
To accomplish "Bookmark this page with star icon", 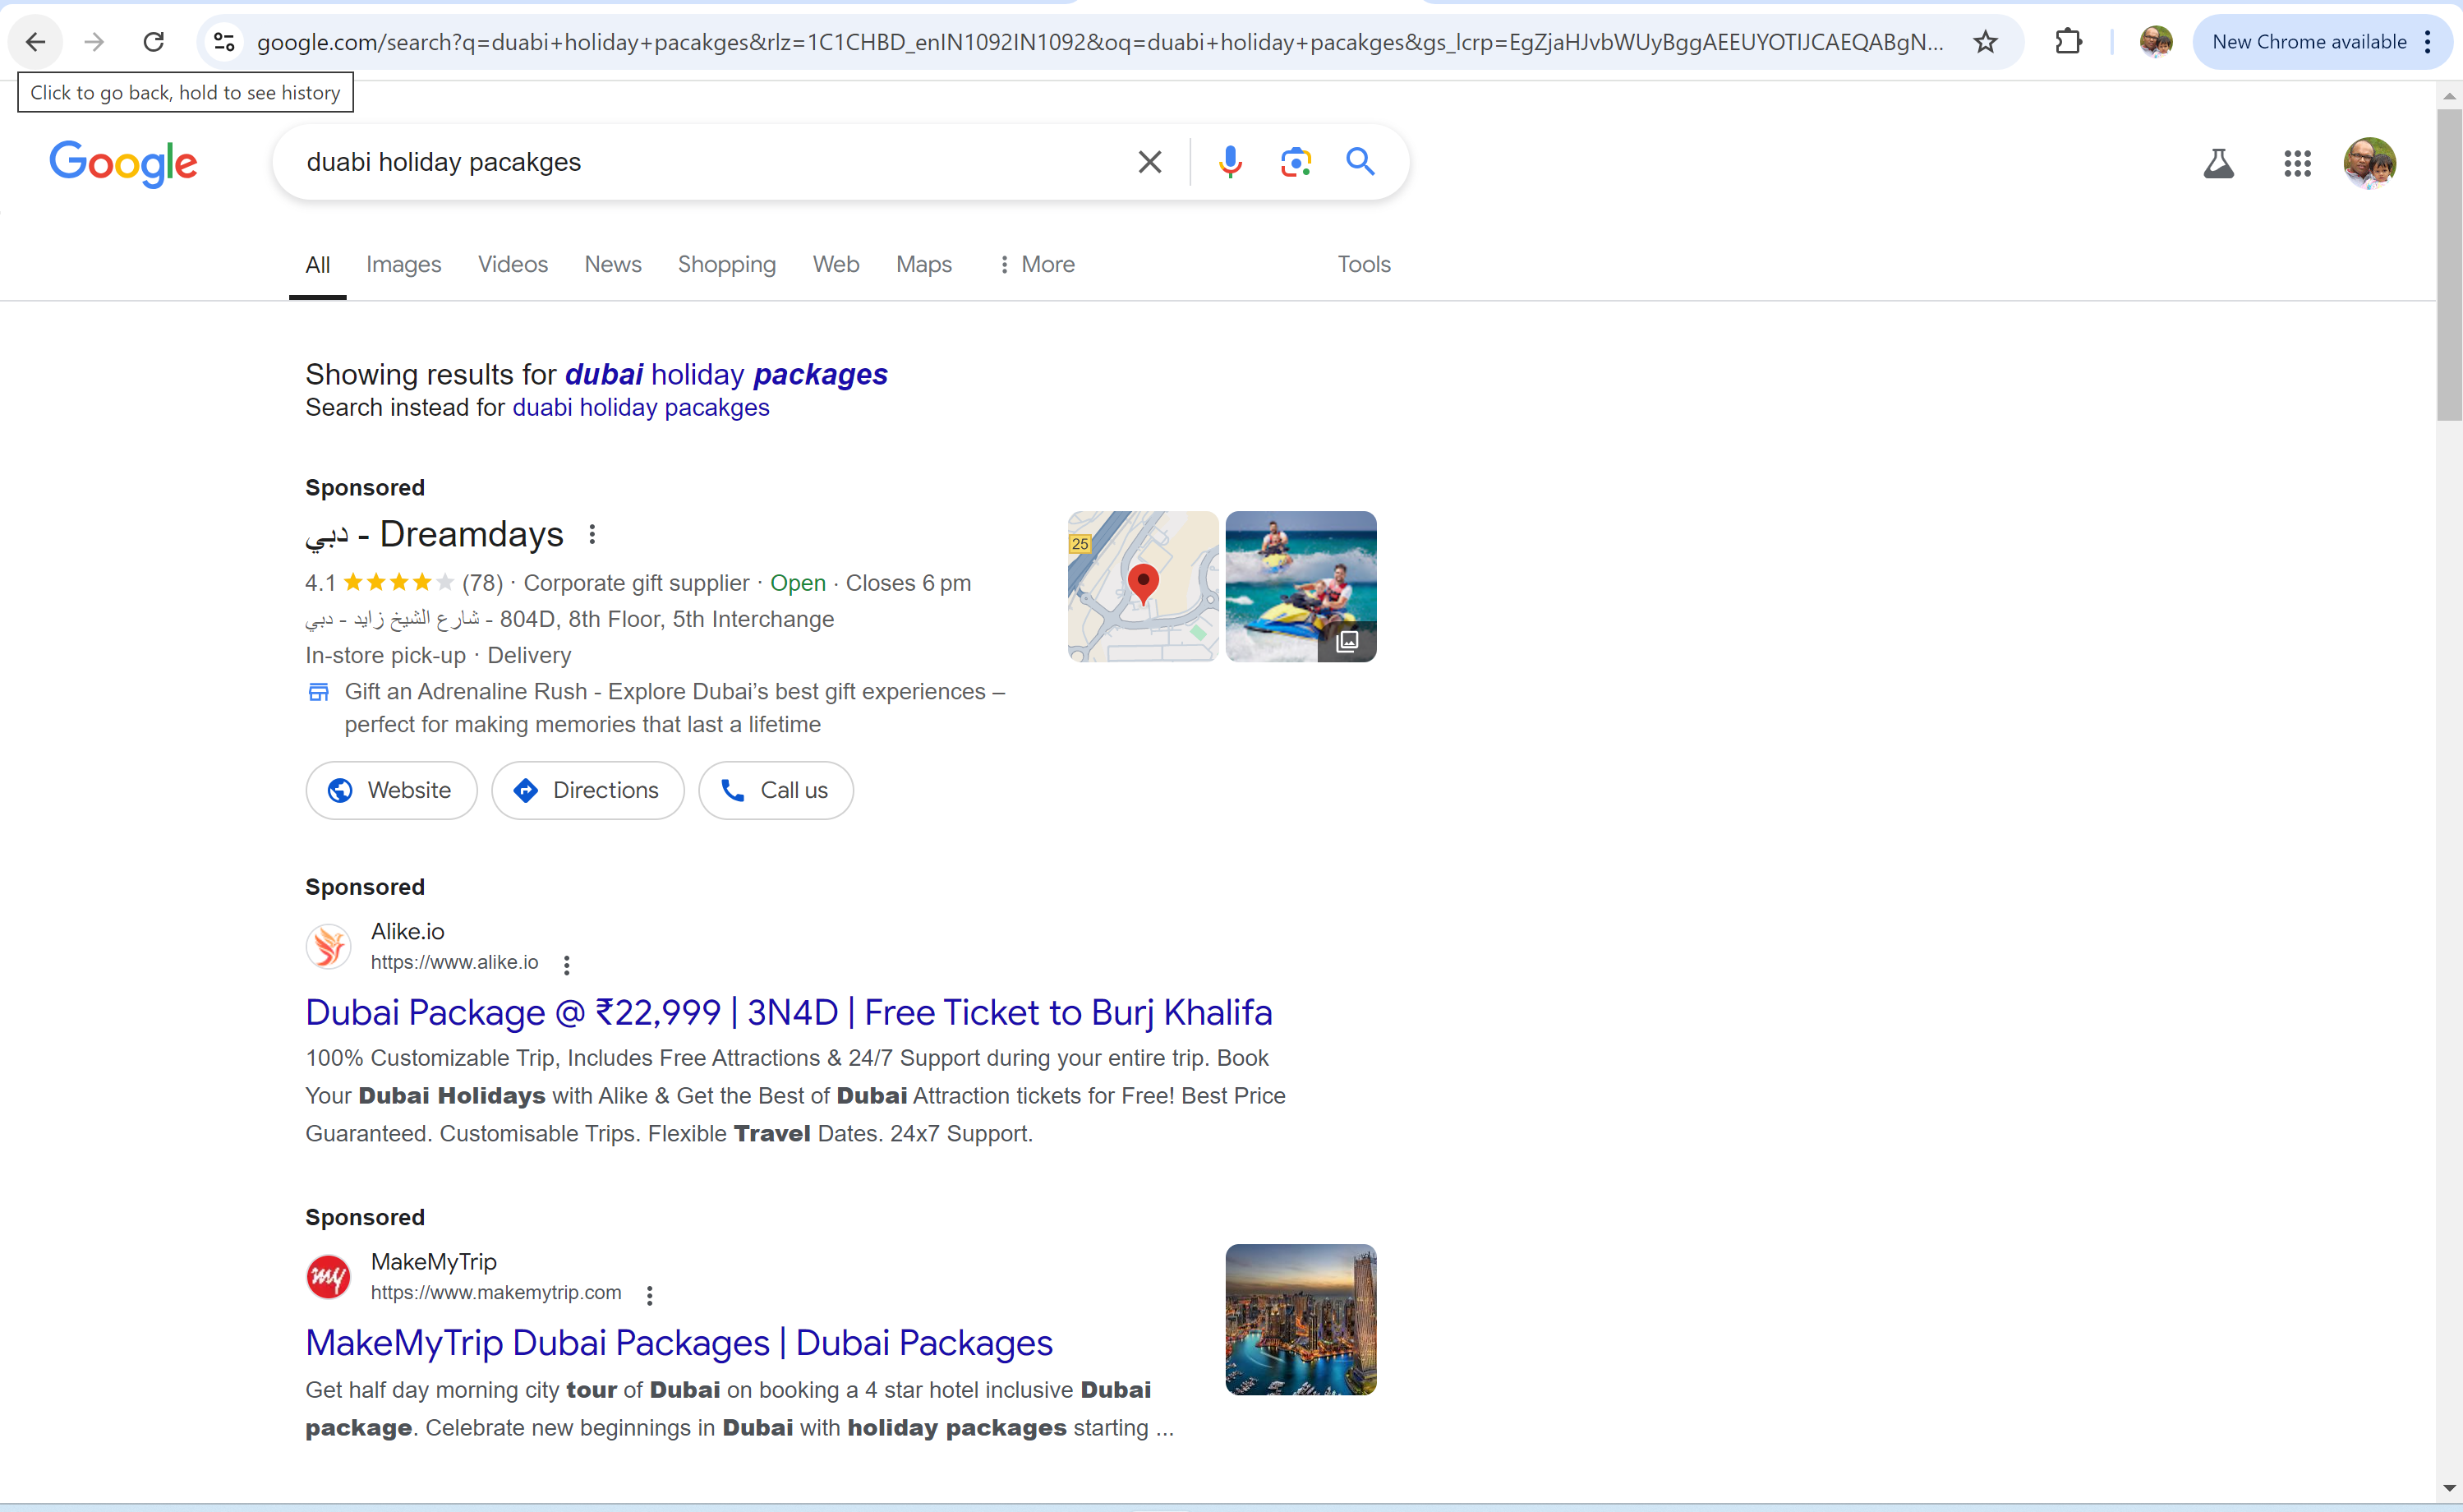I will coord(1985,42).
